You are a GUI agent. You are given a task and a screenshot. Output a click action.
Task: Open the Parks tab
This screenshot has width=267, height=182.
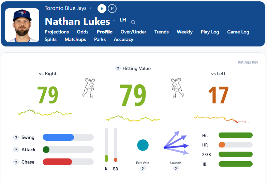pos(100,39)
